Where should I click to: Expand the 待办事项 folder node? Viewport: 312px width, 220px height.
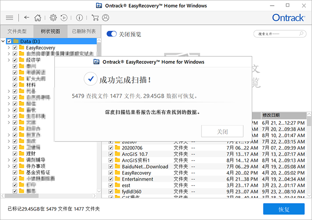click(x=8, y=166)
